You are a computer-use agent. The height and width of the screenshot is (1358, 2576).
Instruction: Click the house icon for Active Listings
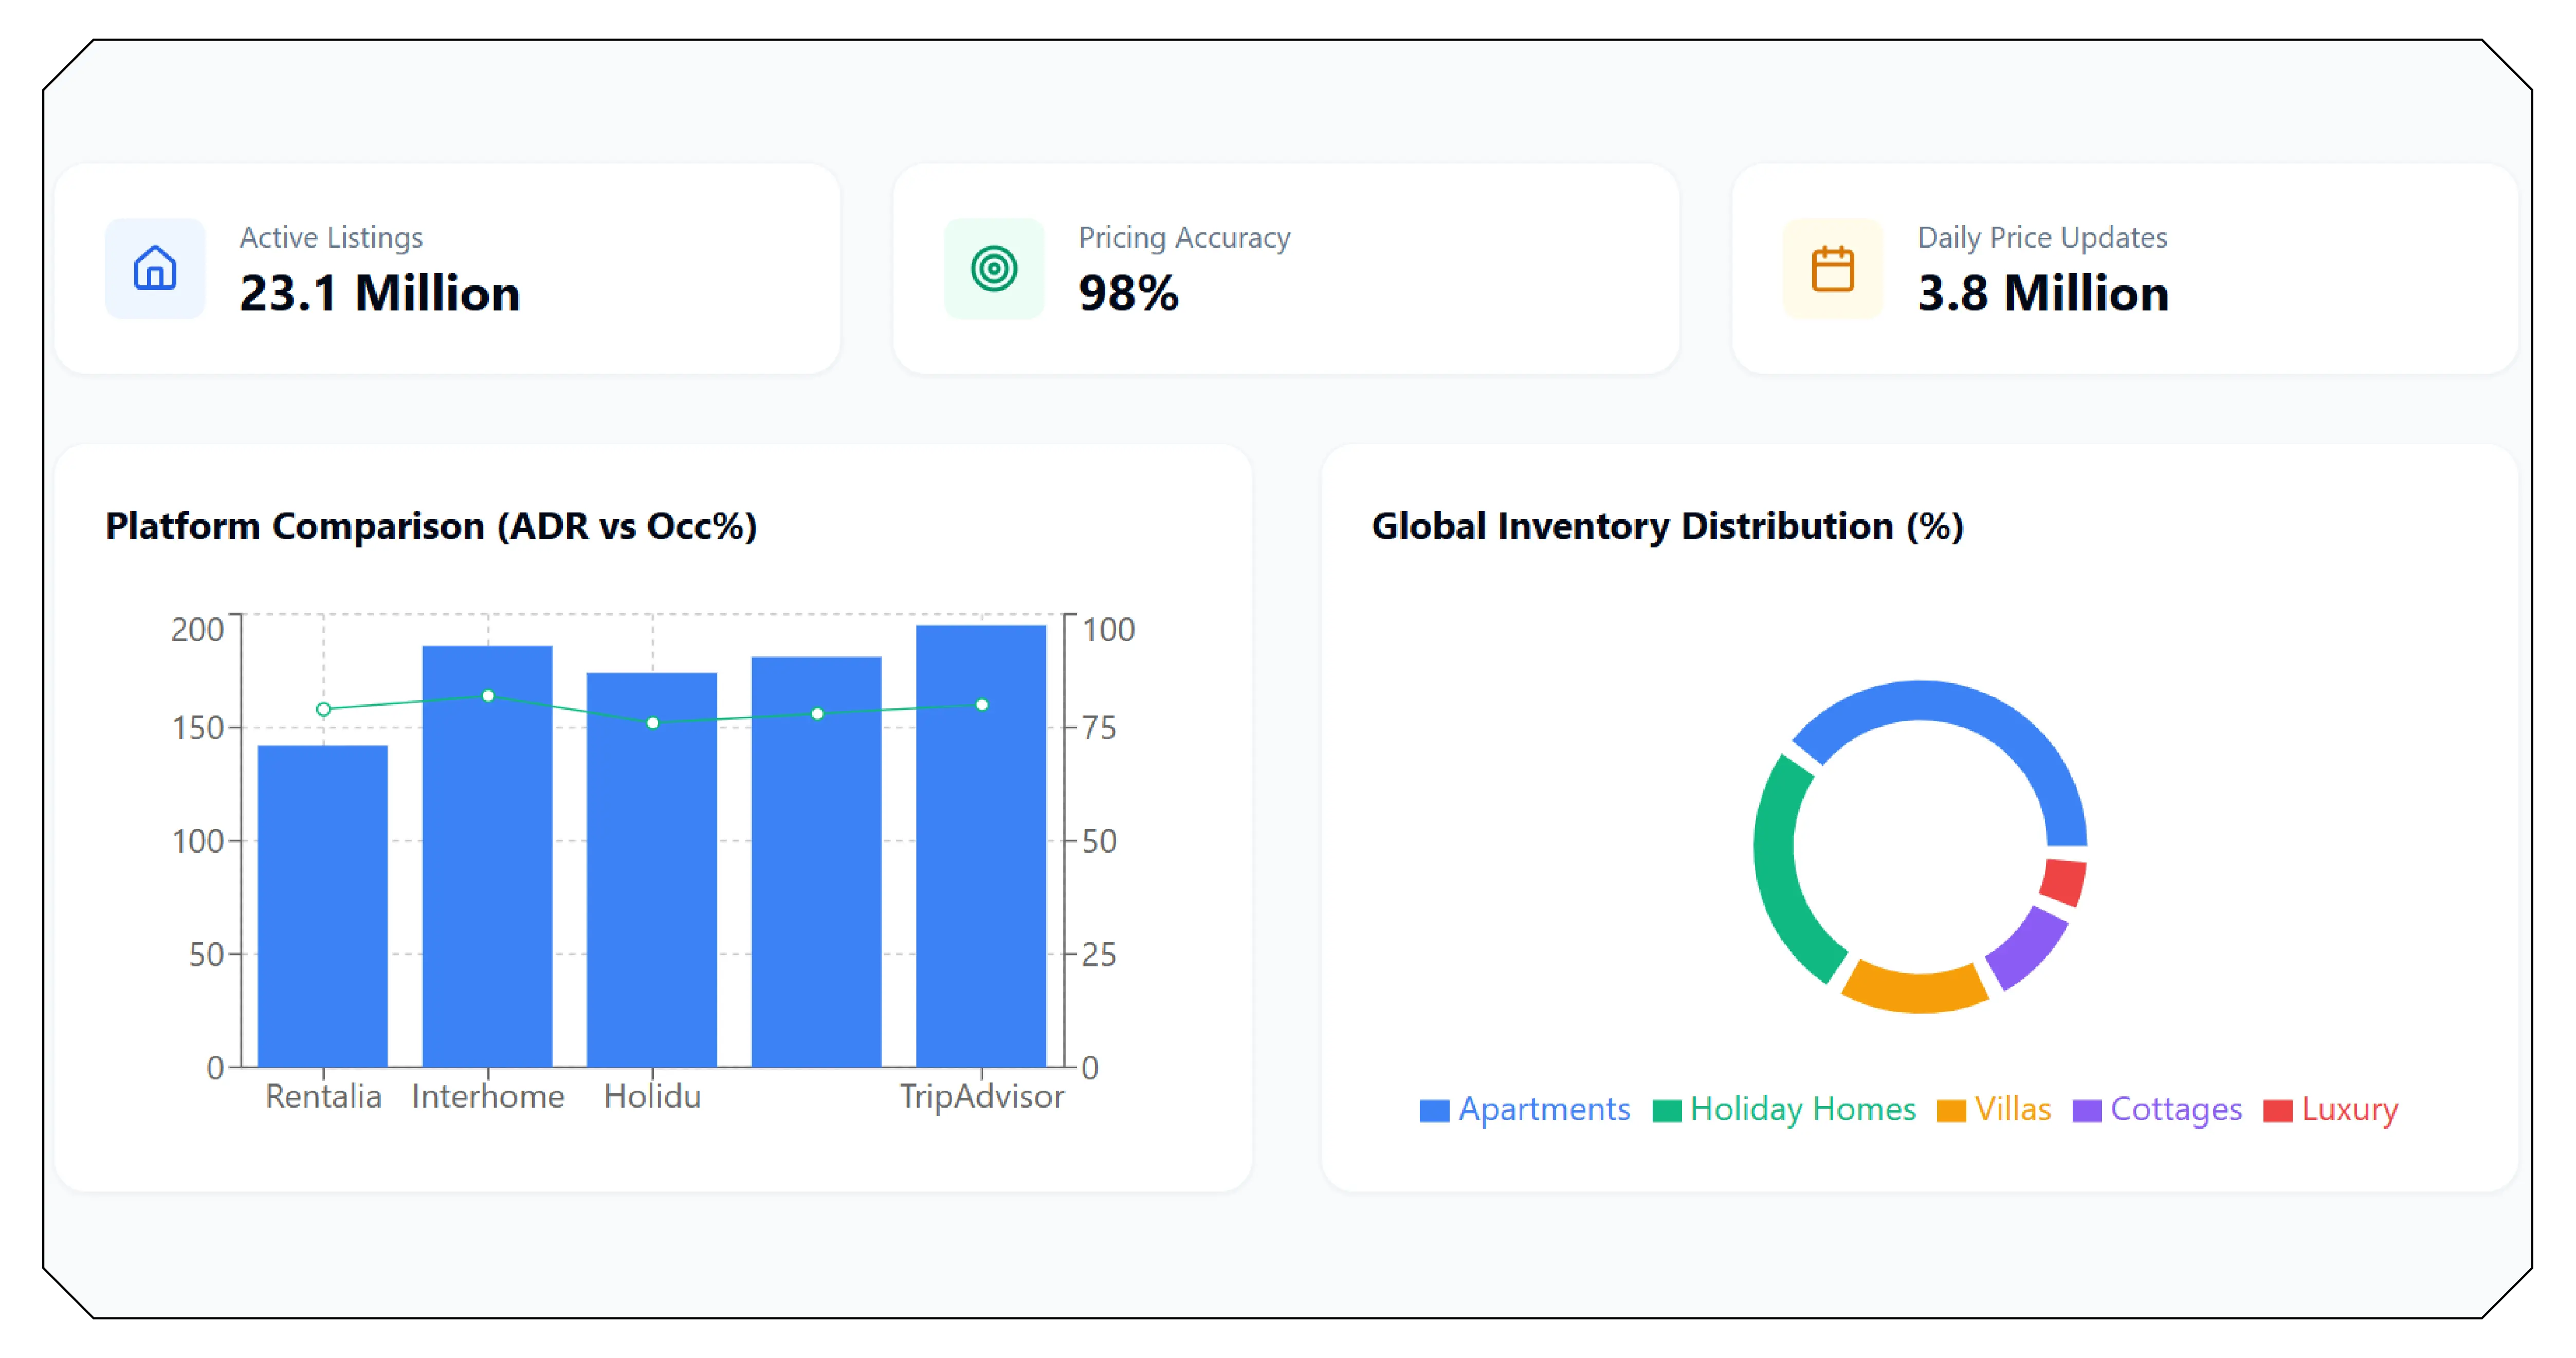pyautogui.click(x=155, y=268)
